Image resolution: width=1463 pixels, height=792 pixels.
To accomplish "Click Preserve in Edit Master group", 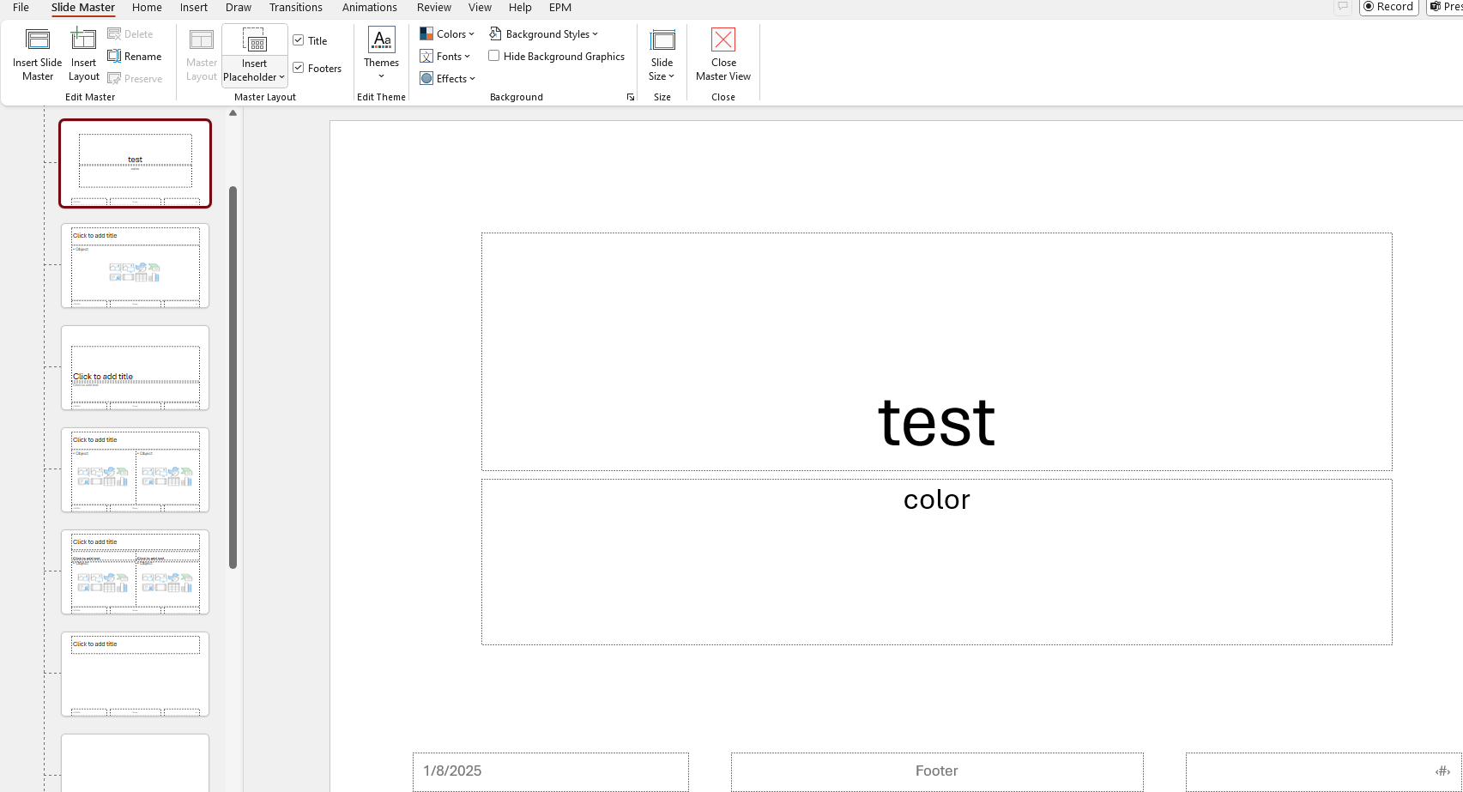I will click(136, 78).
